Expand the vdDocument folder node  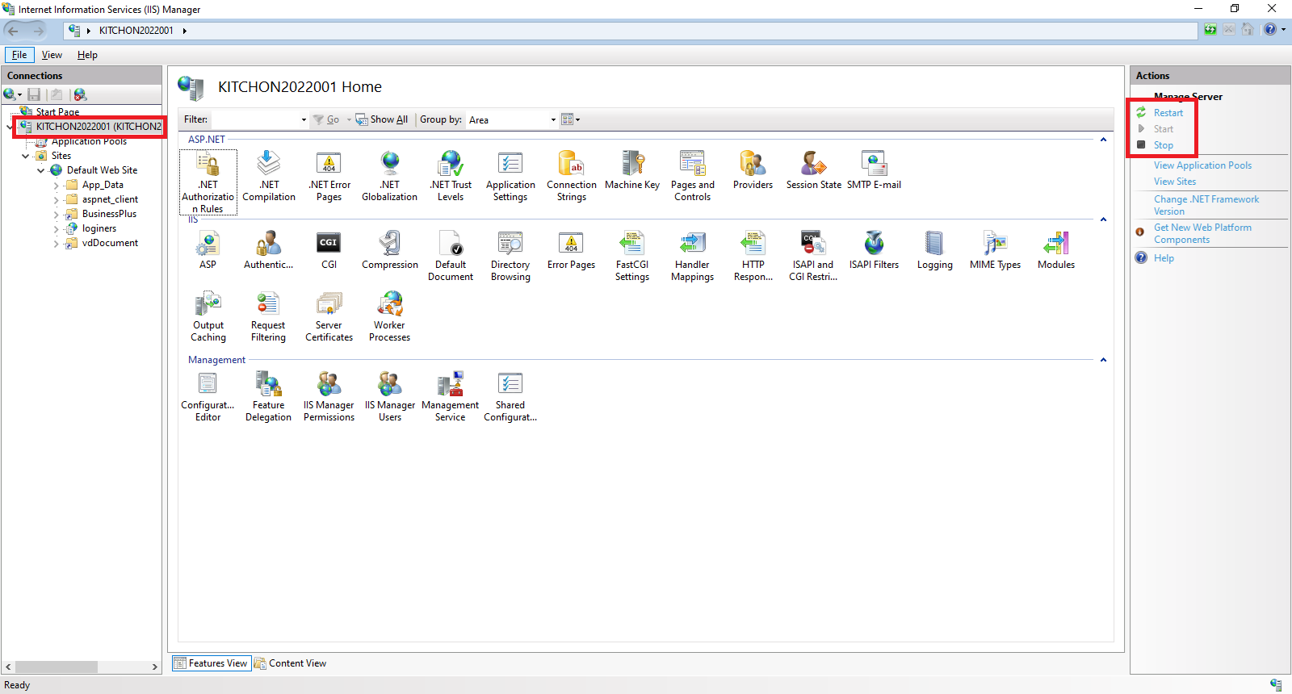point(57,243)
